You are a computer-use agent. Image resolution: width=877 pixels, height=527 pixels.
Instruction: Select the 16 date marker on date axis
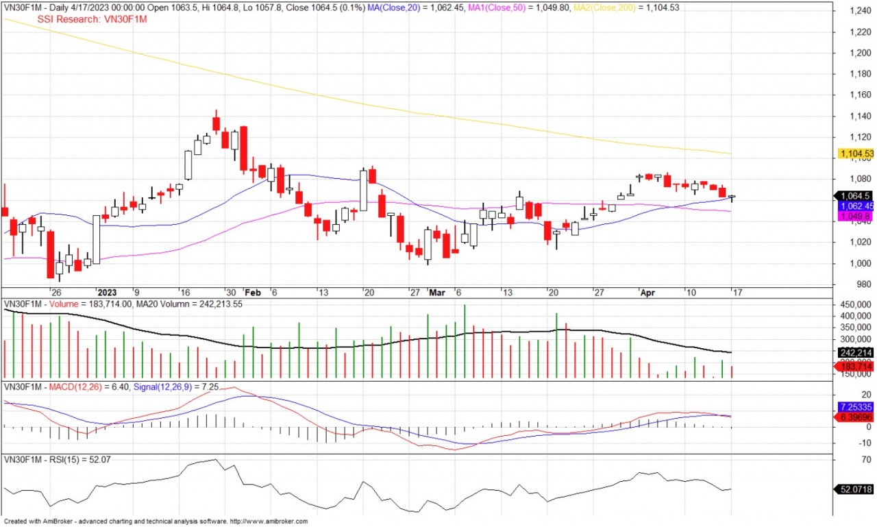185,292
